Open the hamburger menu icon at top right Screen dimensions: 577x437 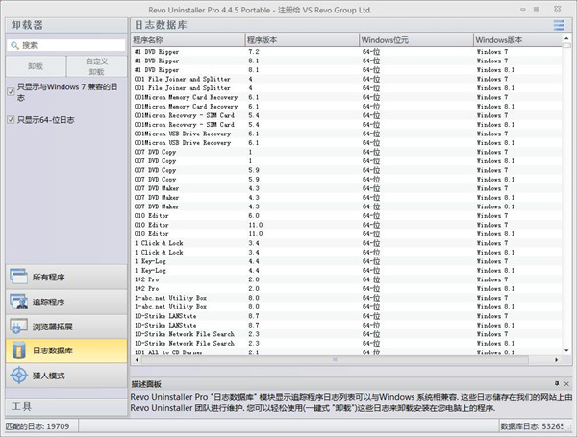[x=559, y=25]
